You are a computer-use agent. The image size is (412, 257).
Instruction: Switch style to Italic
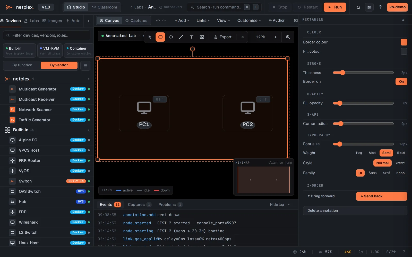click(x=400, y=163)
